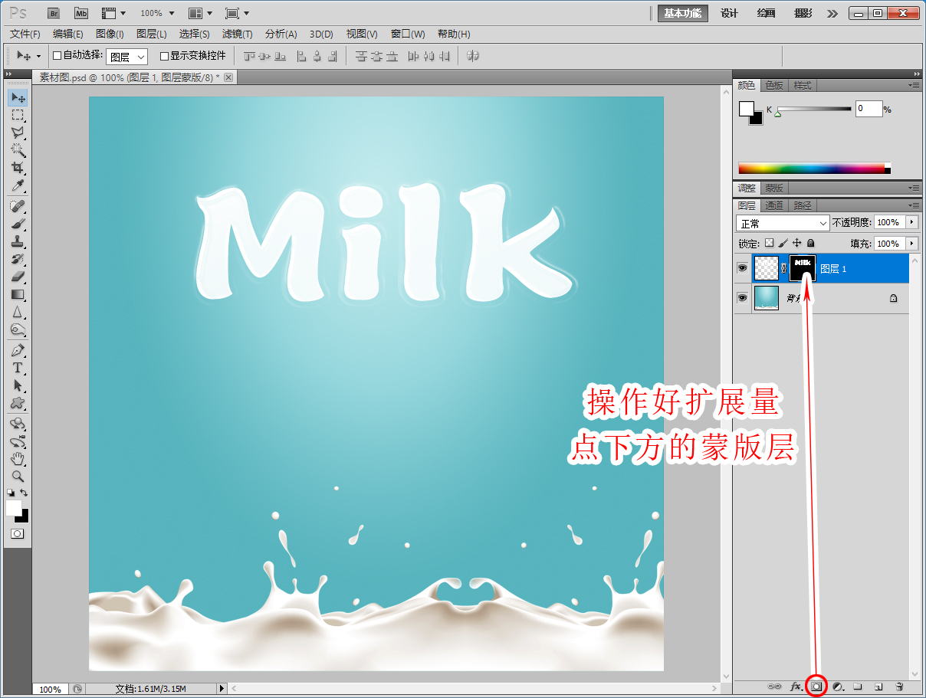Click the Add Layer Mask icon
This screenshot has width=926, height=698.
point(817,687)
